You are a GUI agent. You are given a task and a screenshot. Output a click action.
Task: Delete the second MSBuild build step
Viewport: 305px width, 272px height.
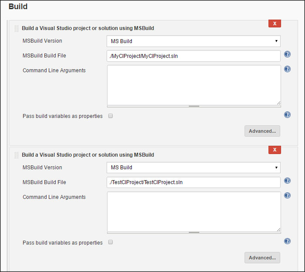pyautogui.click(x=275, y=150)
